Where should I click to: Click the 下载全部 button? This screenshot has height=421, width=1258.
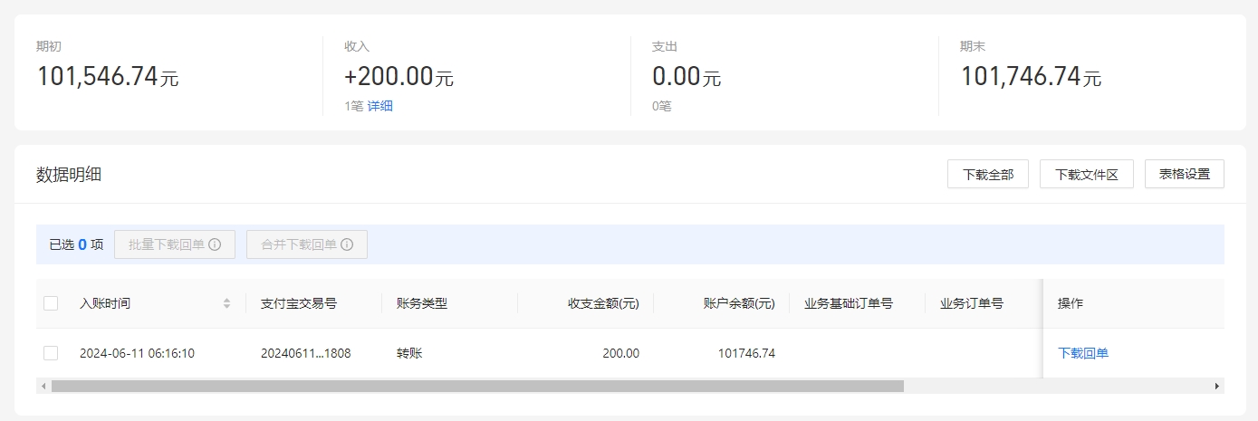(988, 174)
